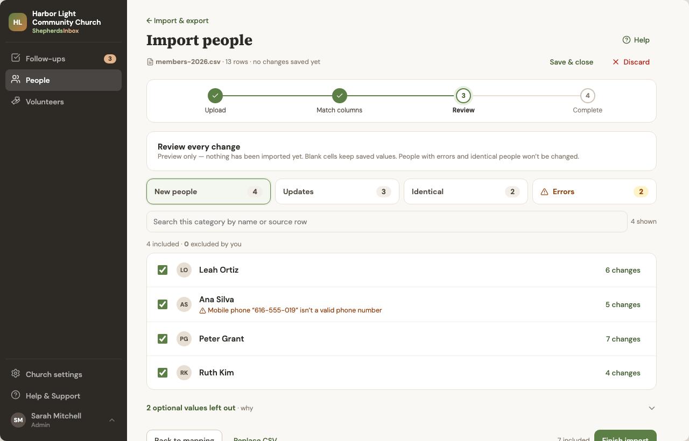Click the RK avatar for Ruth Kim

(184, 373)
